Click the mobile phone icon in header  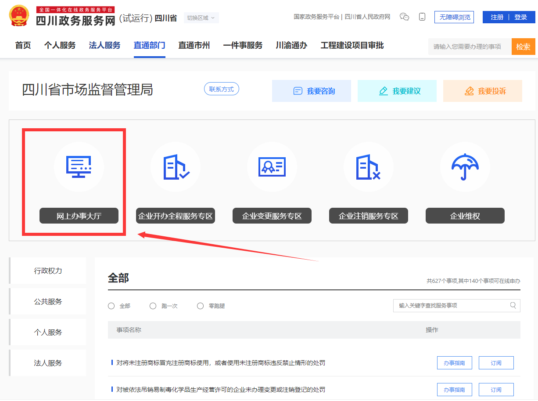tap(422, 17)
